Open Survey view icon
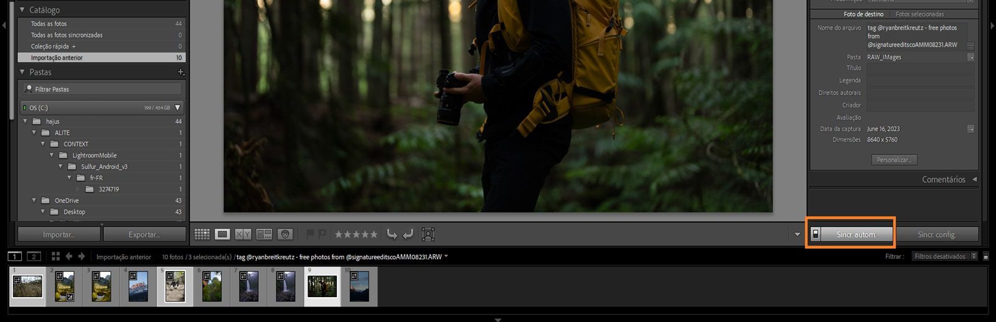This screenshot has height=322, width=996. 264,234
